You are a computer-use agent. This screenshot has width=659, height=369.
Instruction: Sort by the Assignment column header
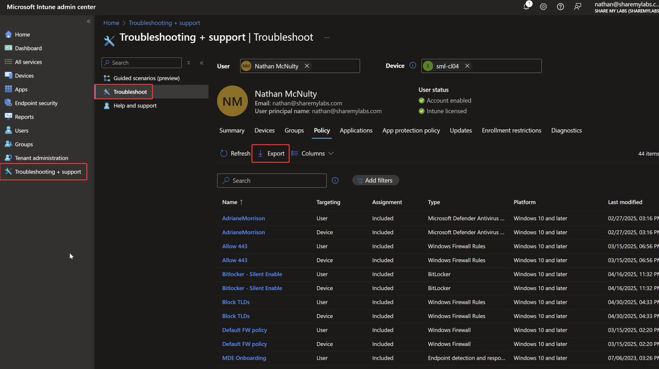(x=387, y=202)
